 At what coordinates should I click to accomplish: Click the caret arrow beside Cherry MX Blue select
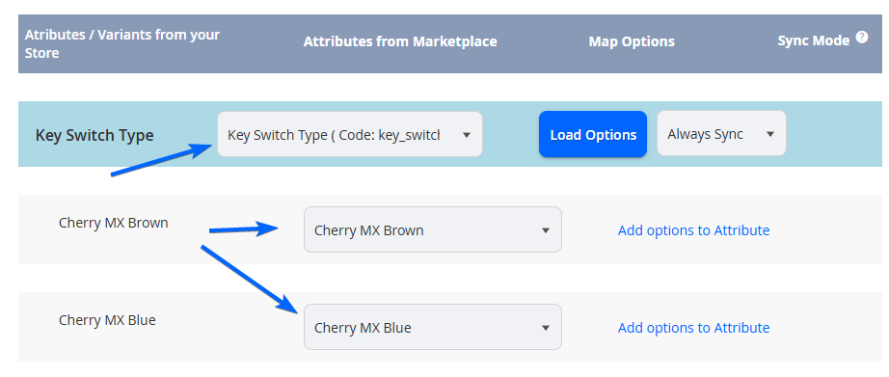(x=546, y=328)
